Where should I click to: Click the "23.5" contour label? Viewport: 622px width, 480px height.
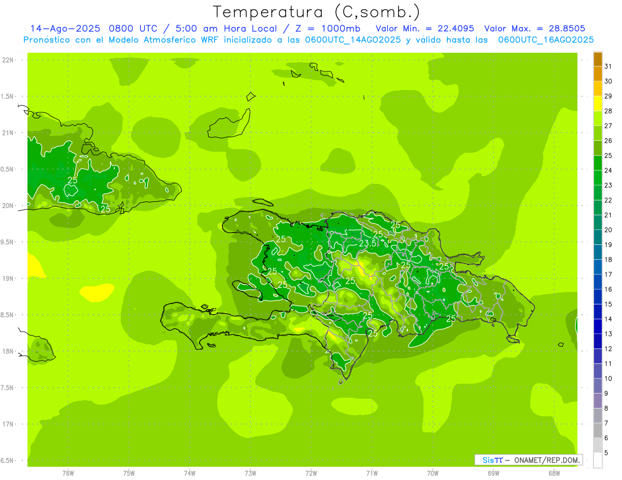pyautogui.click(x=367, y=243)
